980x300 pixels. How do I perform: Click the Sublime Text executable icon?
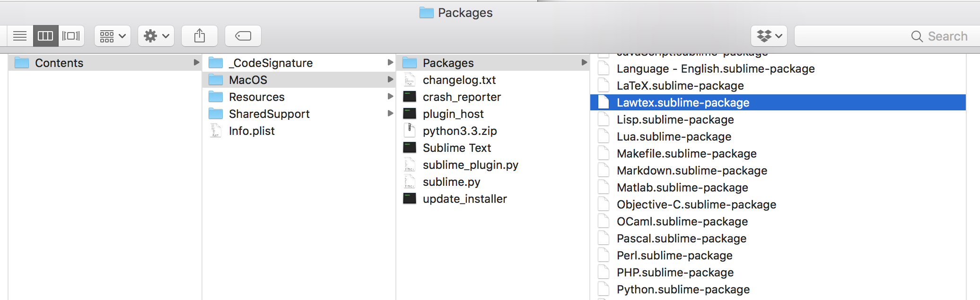[x=410, y=148]
